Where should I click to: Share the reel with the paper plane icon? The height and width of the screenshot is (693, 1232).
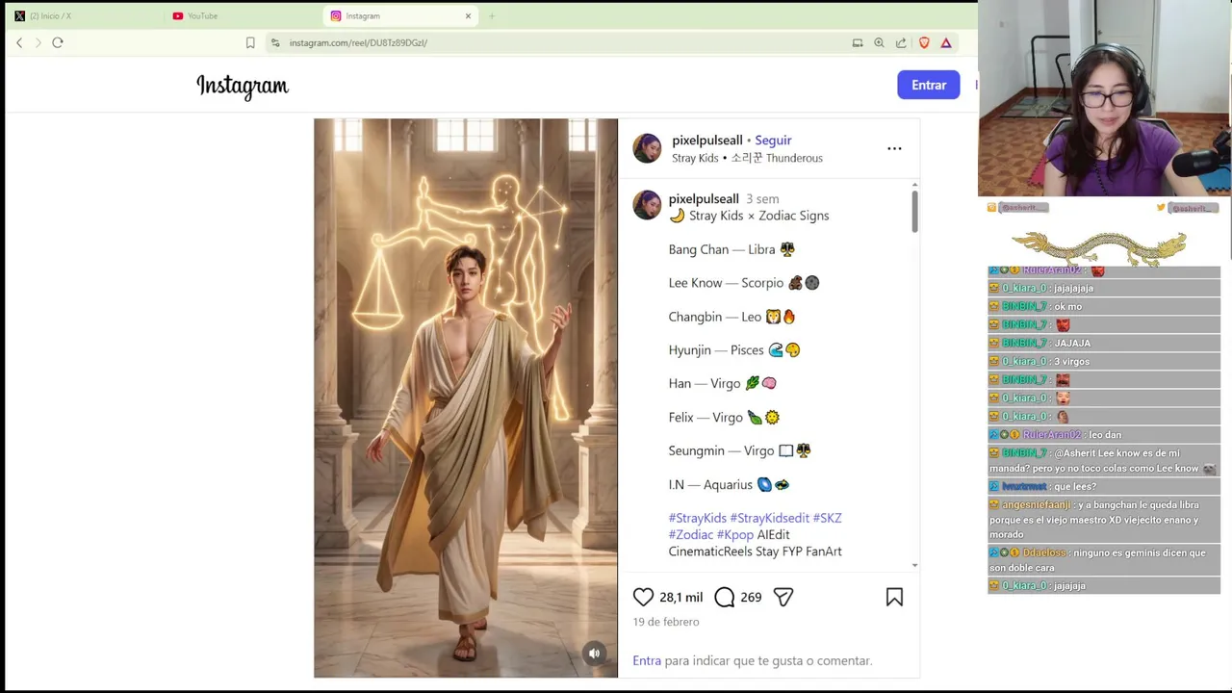tap(783, 597)
